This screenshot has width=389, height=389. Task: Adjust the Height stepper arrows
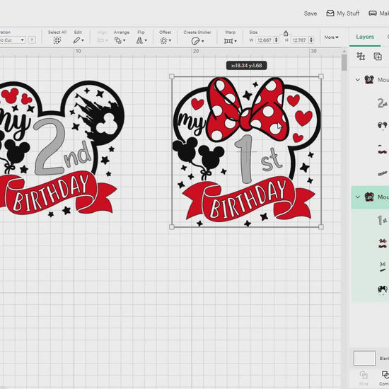point(311,40)
